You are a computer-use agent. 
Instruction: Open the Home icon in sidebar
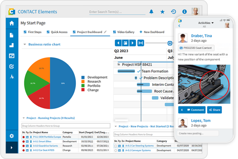point(12,23)
